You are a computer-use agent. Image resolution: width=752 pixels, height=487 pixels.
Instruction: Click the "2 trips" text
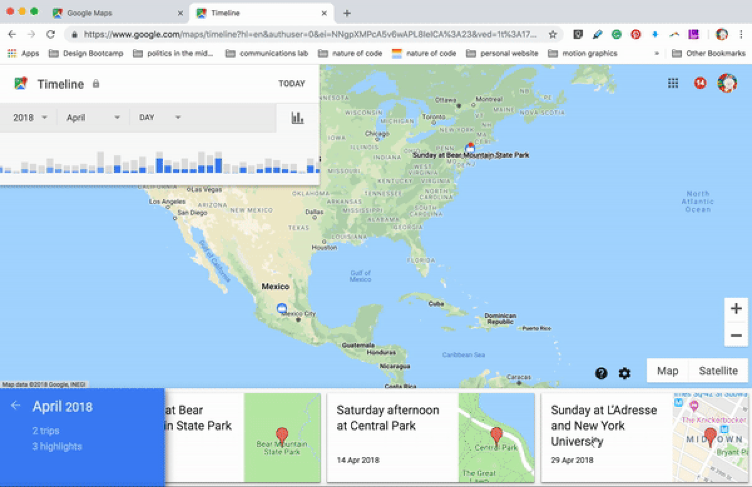[46, 431]
